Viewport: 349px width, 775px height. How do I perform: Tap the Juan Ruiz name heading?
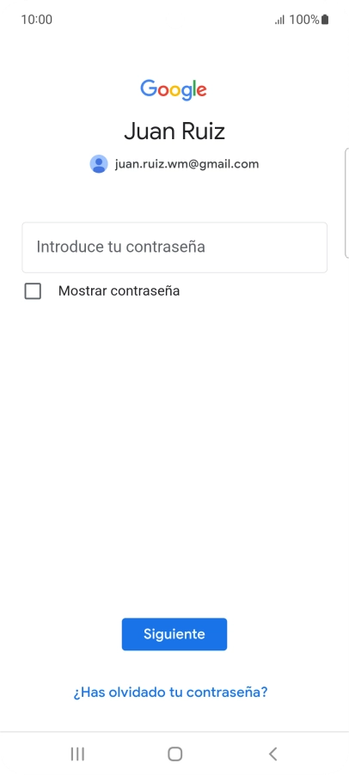click(x=174, y=131)
